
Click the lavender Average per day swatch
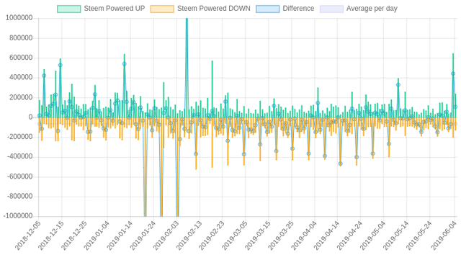331,9
